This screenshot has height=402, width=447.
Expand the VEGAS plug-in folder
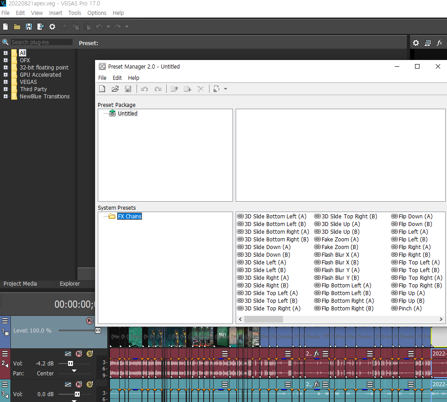[5, 82]
